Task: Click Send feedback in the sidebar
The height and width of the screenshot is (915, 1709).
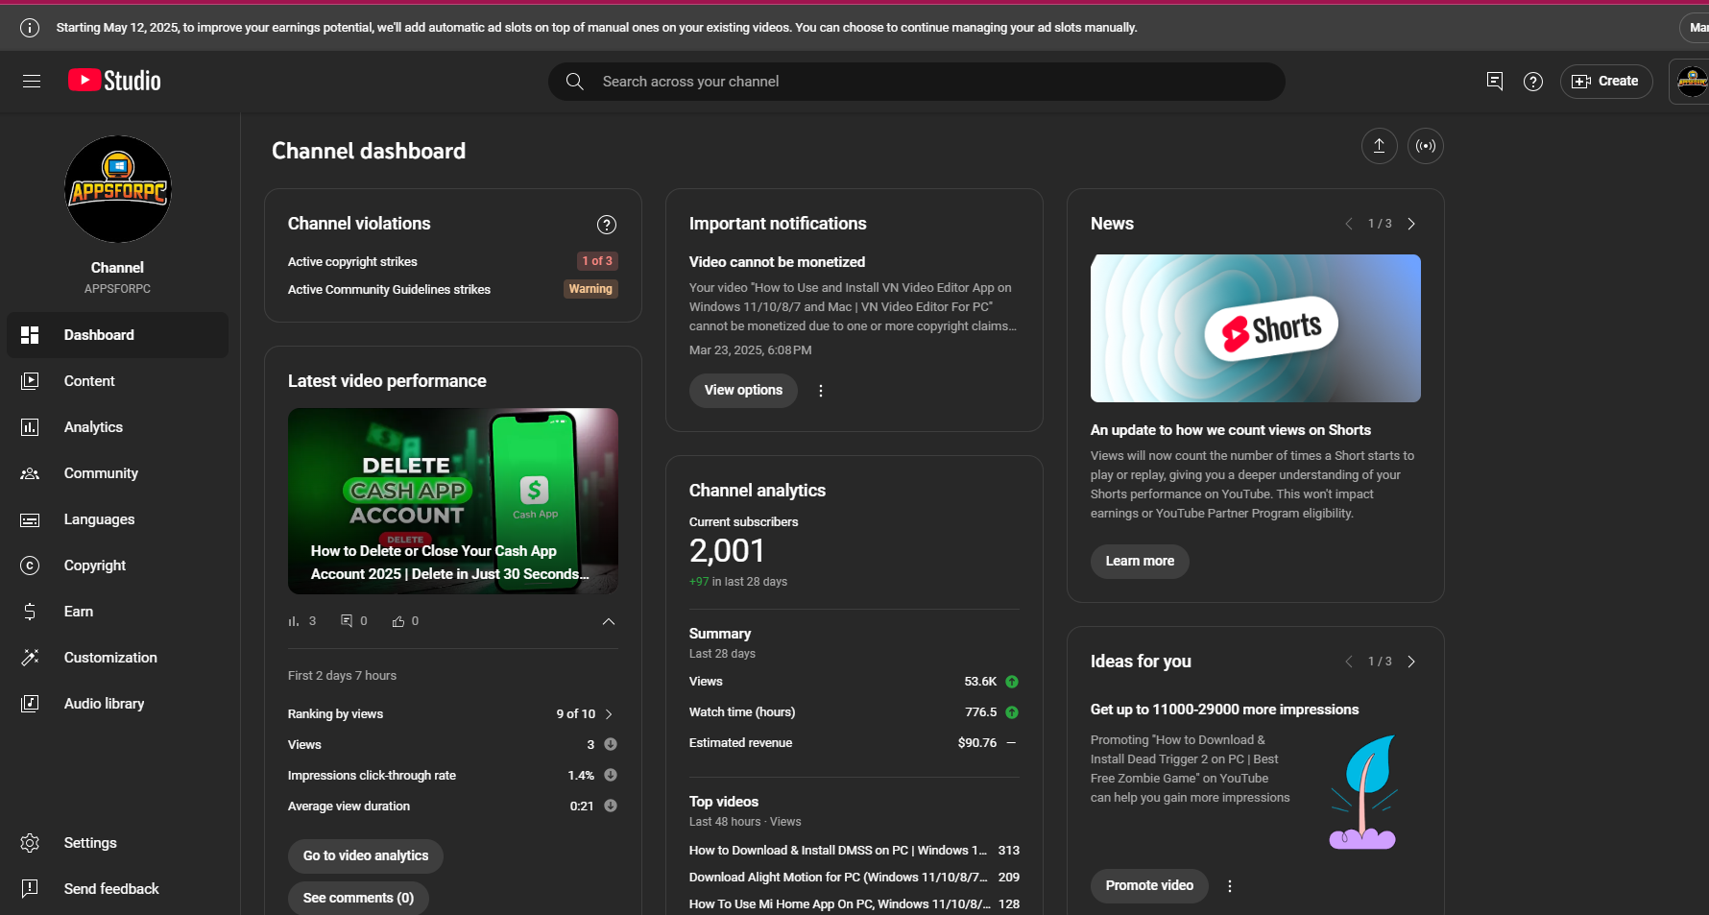Action: coord(117,889)
